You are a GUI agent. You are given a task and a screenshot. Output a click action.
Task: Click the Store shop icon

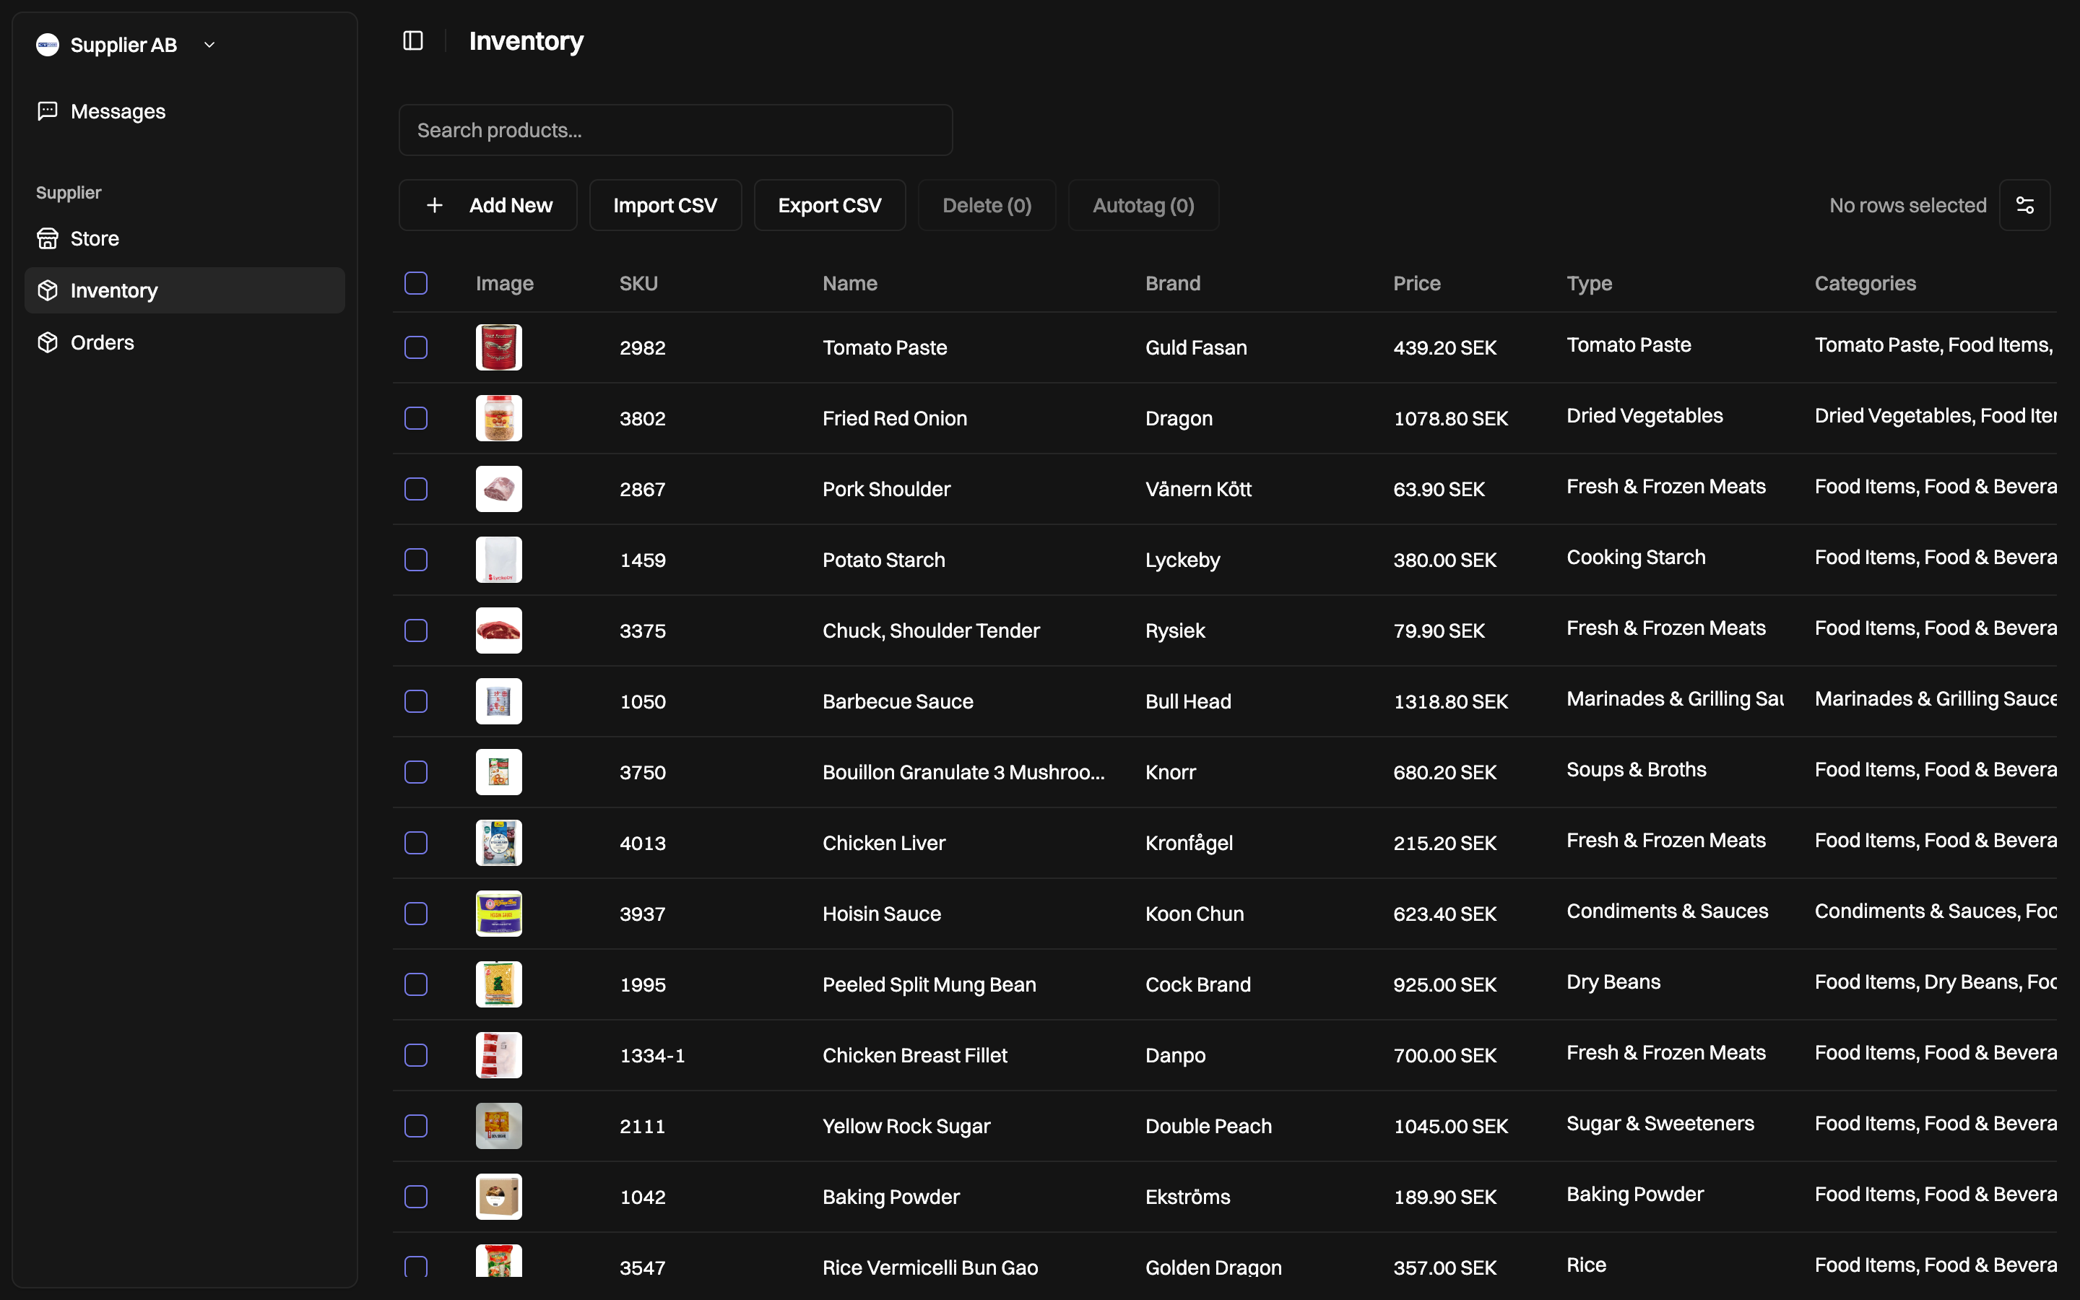point(48,238)
